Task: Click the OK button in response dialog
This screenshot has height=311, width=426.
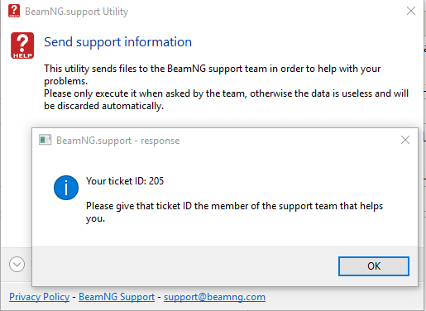Action: 374,266
